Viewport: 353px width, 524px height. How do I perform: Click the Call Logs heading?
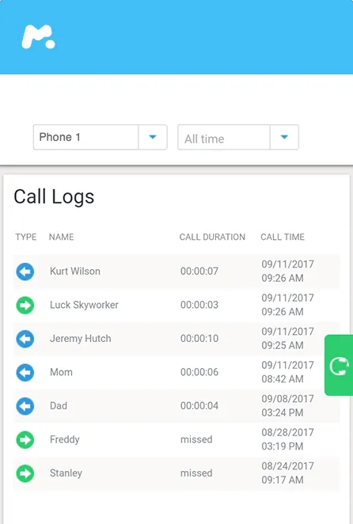pyautogui.click(x=54, y=197)
